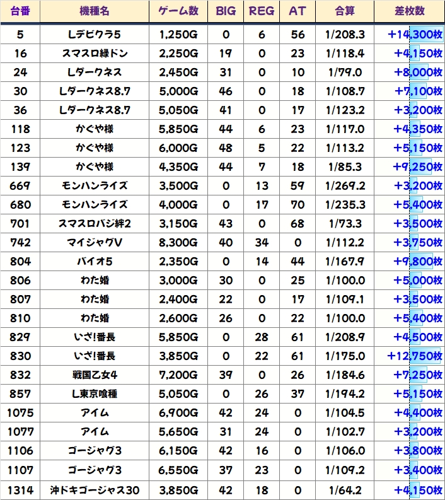
Task: Select the スマスロバジ絆2 machine name cell
Action: pos(95,224)
